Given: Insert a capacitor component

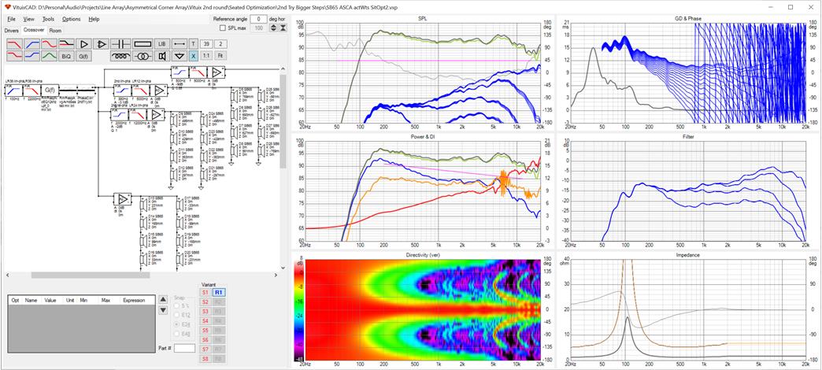Looking at the screenshot, I should [121, 43].
